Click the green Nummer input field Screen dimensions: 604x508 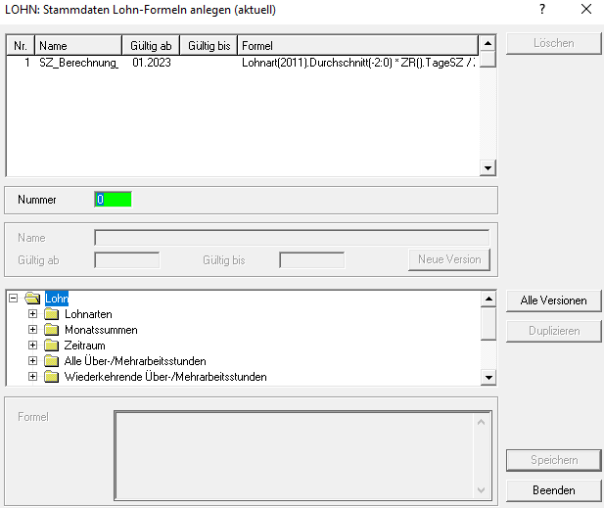pos(113,200)
